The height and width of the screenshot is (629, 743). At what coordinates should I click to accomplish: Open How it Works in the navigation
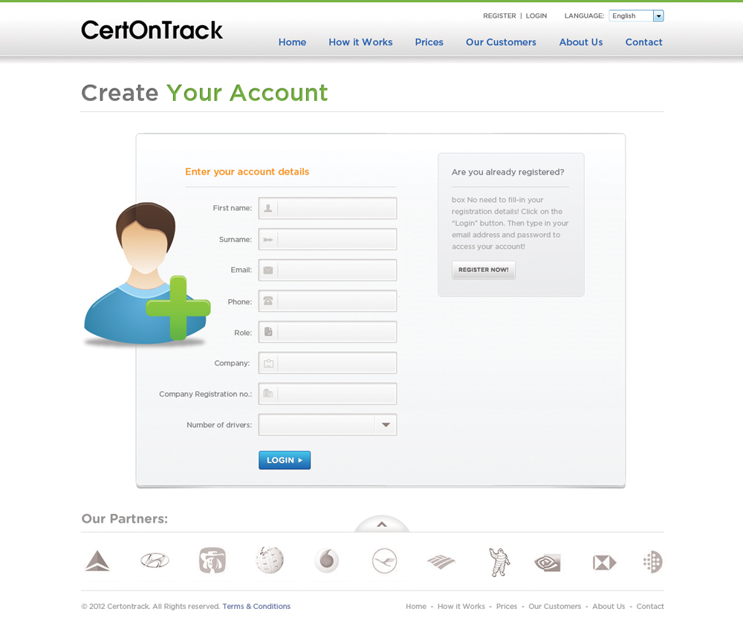(360, 42)
